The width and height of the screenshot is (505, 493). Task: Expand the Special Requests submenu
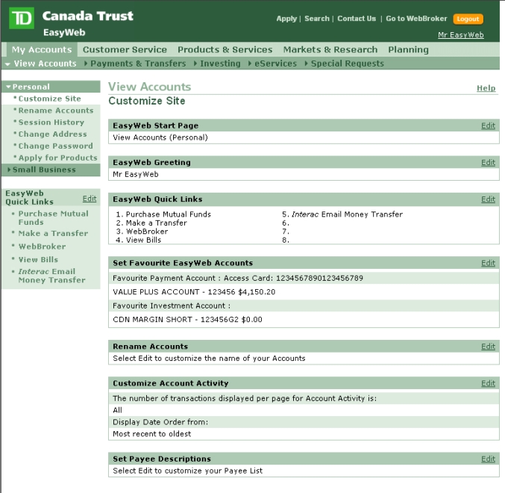[x=345, y=63]
